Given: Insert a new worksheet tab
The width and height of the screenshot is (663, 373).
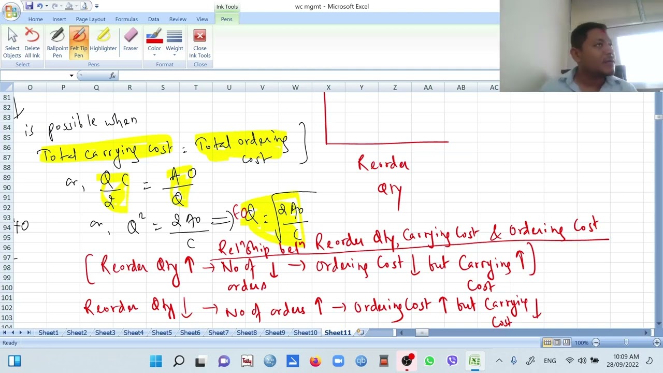Looking at the screenshot, I should (x=361, y=333).
